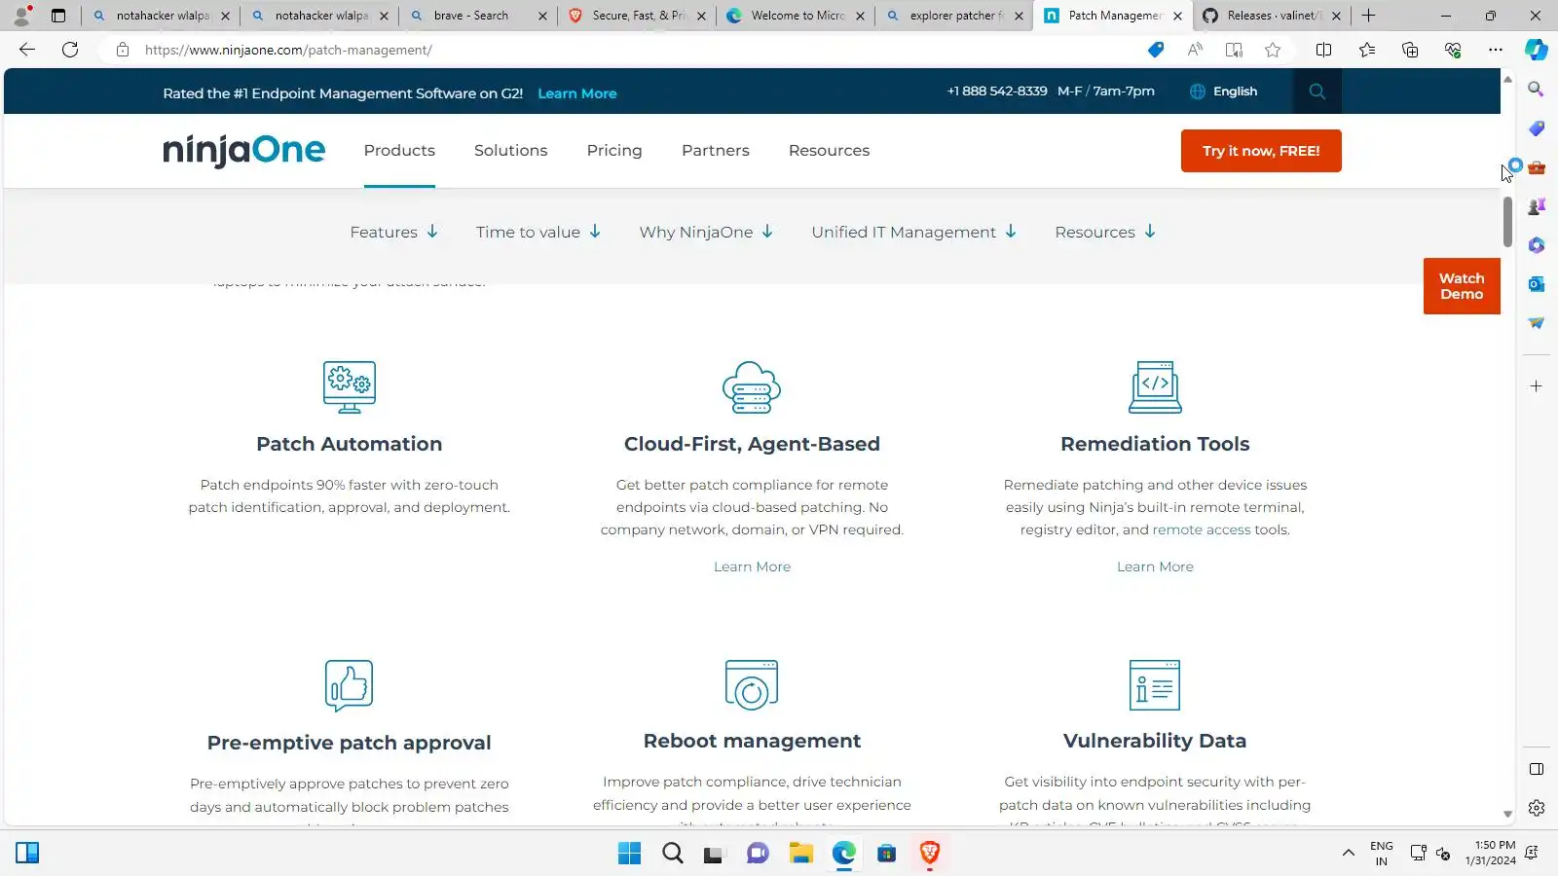Launch File Explorer from the taskbar
The image size is (1558, 876).
coord(801,854)
